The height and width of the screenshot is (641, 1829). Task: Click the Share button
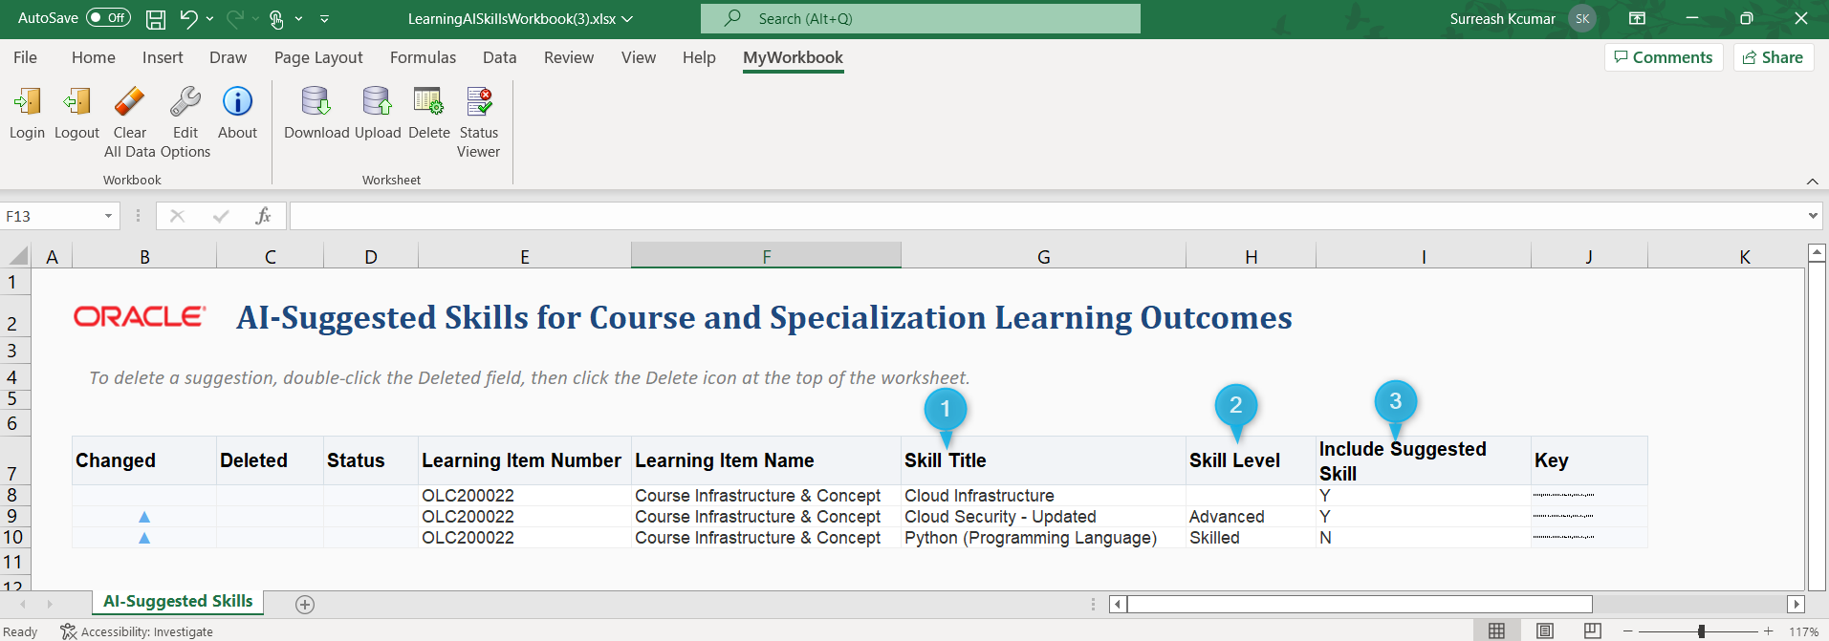tap(1774, 57)
